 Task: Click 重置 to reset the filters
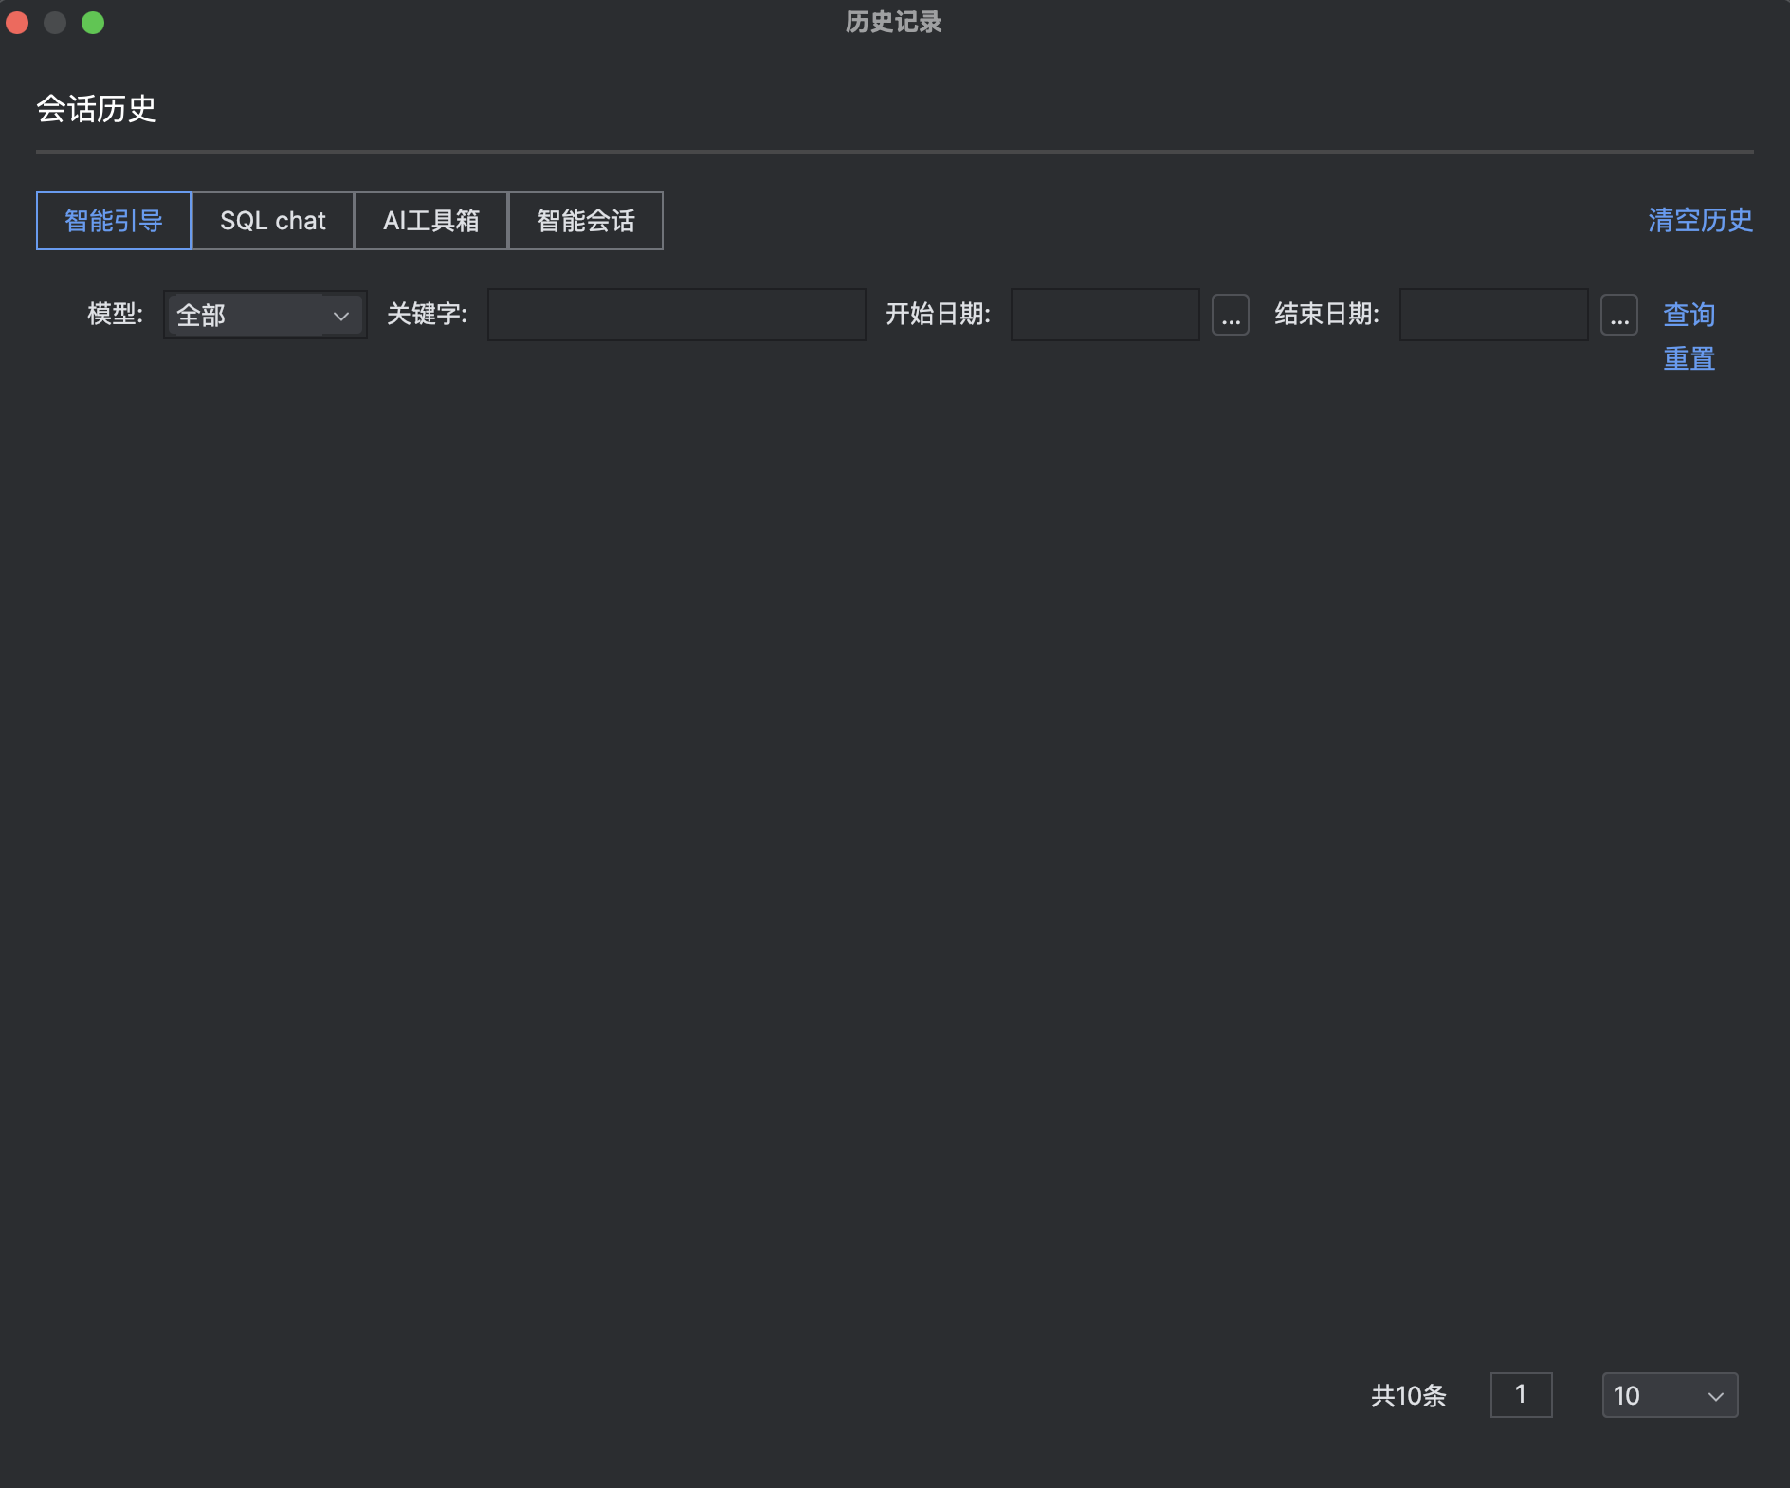point(1689,359)
